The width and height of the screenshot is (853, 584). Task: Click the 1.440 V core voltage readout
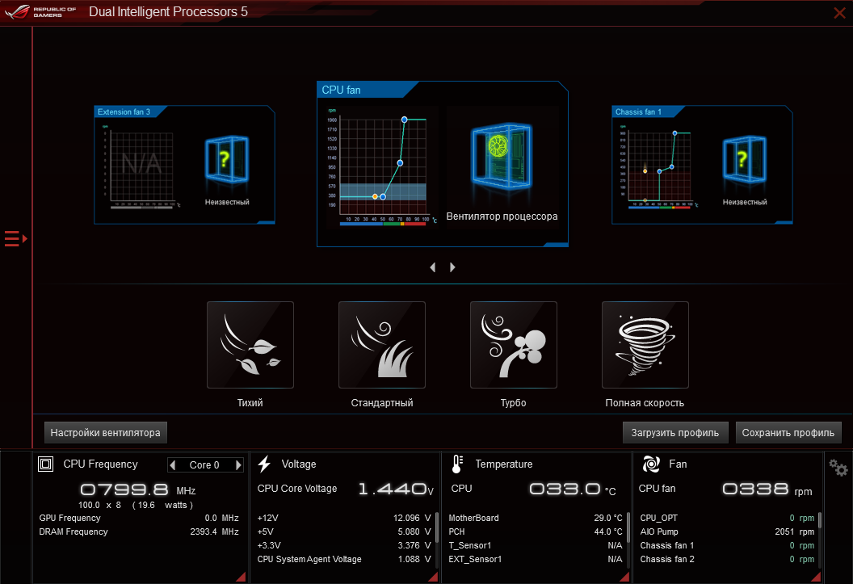[x=396, y=489]
